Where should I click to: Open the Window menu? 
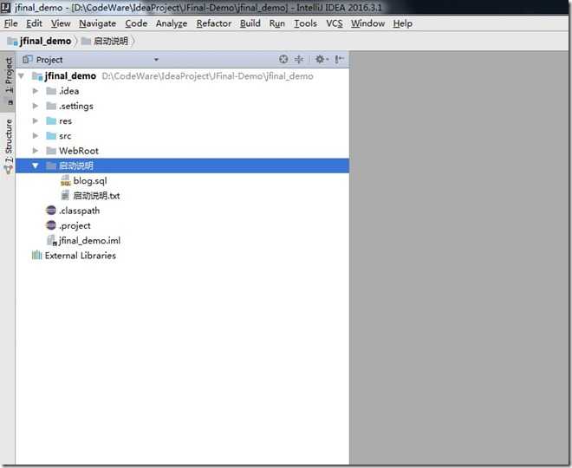[x=367, y=23]
